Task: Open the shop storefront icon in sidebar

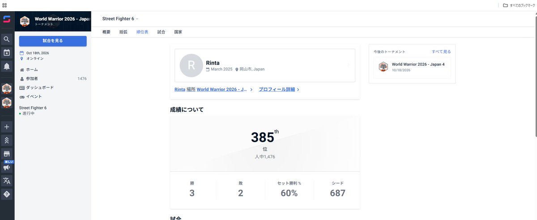Action: [x=7, y=154]
